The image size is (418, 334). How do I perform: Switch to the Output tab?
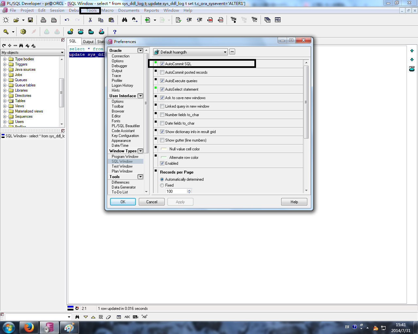pos(88,41)
